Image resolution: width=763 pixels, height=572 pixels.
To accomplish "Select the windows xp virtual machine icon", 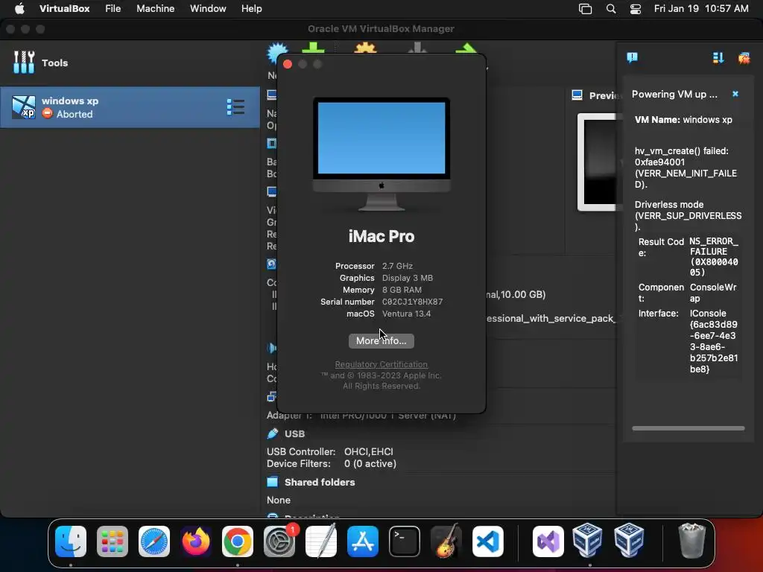I will point(24,107).
